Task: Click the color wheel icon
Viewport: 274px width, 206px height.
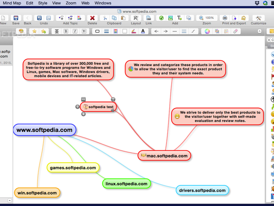Action: click(x=207, y=31)
